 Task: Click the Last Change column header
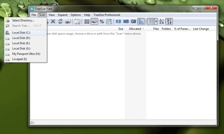coord(201,29)
